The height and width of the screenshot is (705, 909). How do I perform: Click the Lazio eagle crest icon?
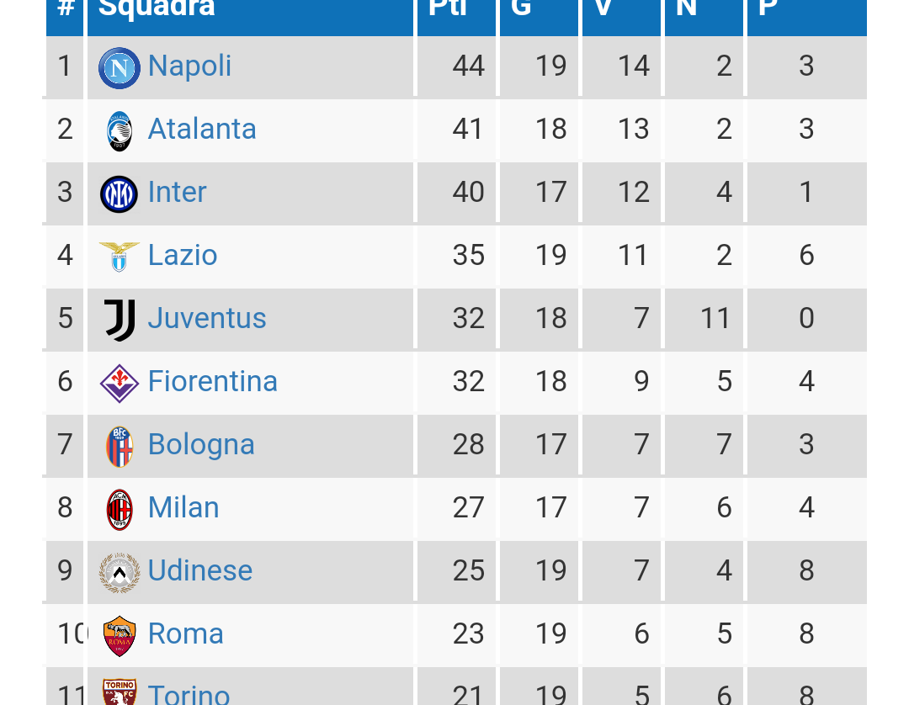coord(120,256)
